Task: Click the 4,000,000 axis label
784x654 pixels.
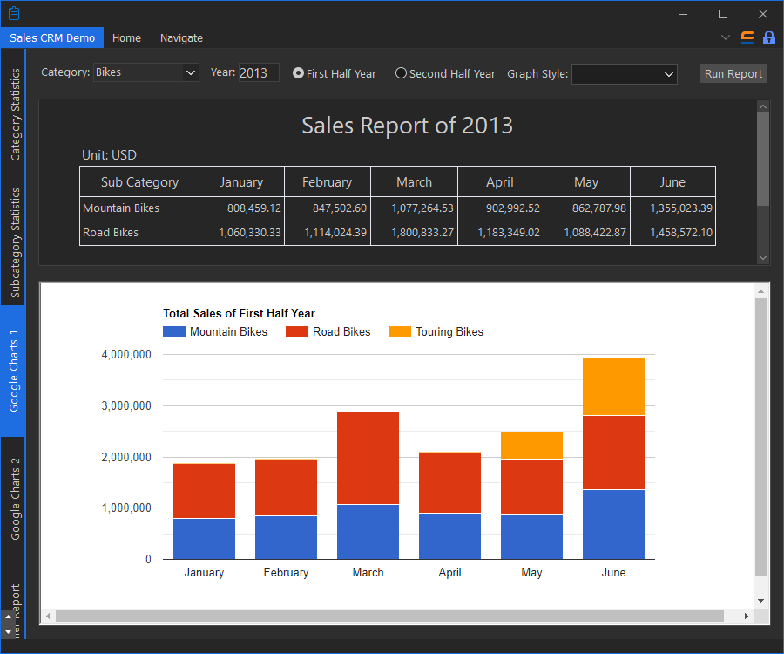Action: [x=126, y=355]
